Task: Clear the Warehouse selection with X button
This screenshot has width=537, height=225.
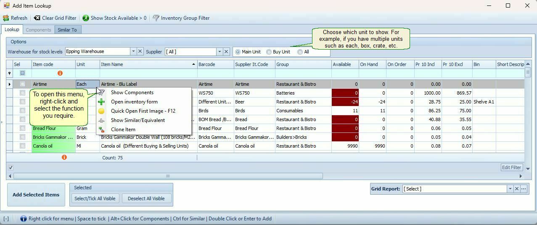Action: [x=140, y=51]
